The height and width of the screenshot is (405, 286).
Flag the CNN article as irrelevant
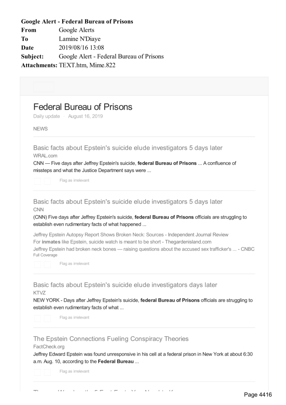coord(74,264)
